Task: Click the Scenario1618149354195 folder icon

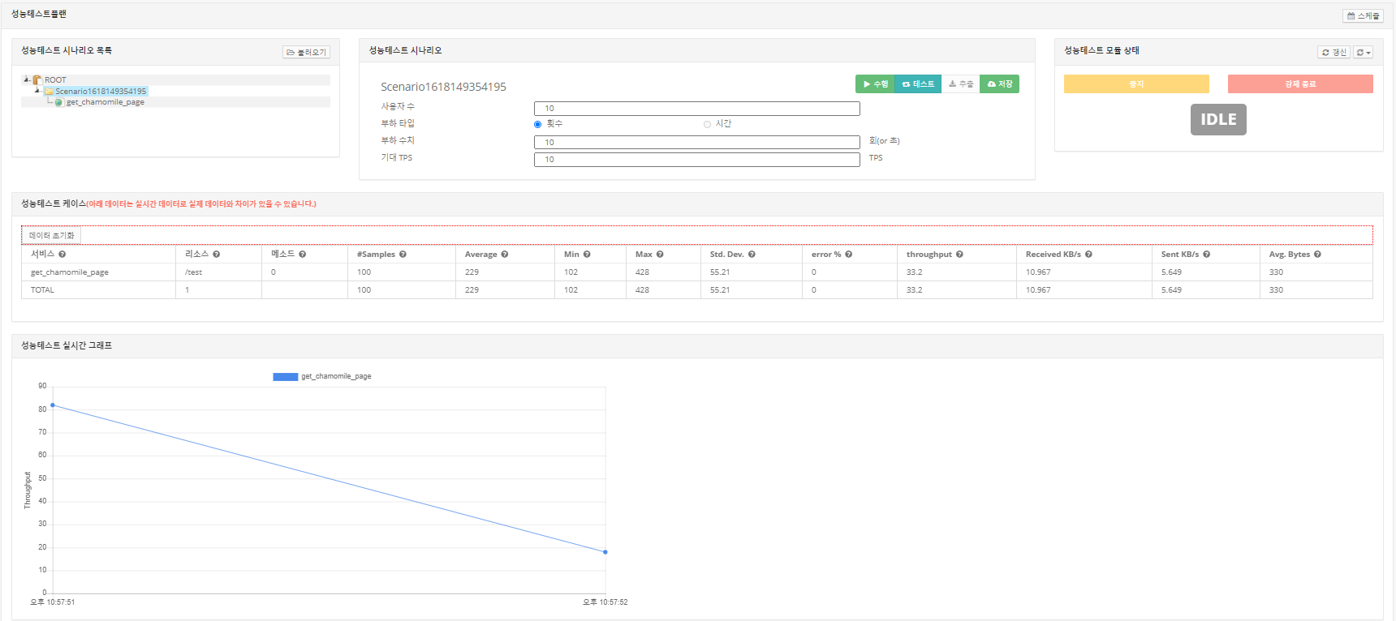Action: tap(49, 92)
